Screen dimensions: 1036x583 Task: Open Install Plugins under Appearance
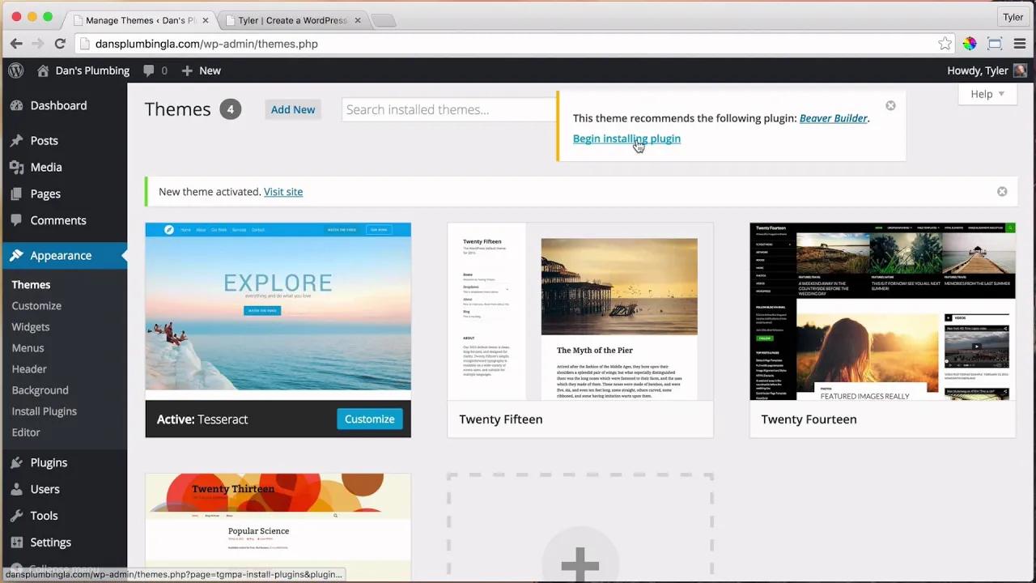45,411
